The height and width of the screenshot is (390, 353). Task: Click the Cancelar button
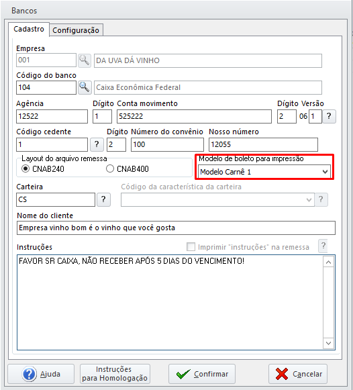298,374
